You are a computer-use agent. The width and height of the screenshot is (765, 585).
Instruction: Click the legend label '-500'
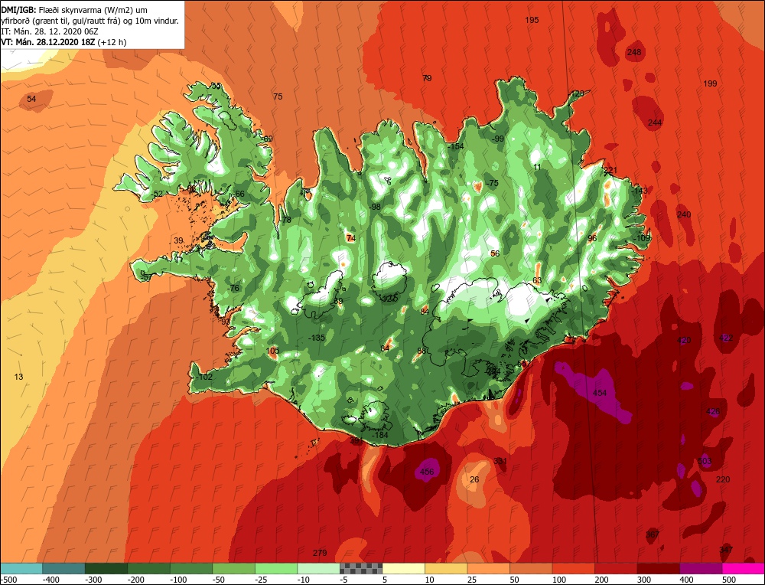click(x=8, y=580)
